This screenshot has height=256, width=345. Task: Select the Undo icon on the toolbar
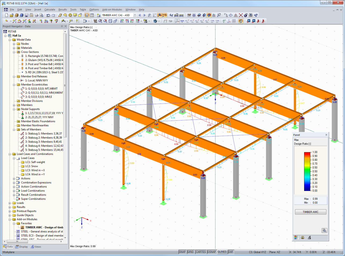click(48, 15)
